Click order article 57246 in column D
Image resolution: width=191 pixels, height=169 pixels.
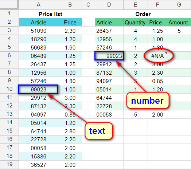point(109,47)
